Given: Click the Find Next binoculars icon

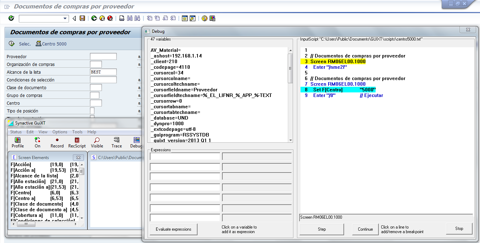Looking at the screenshot, I should point(137,18).
